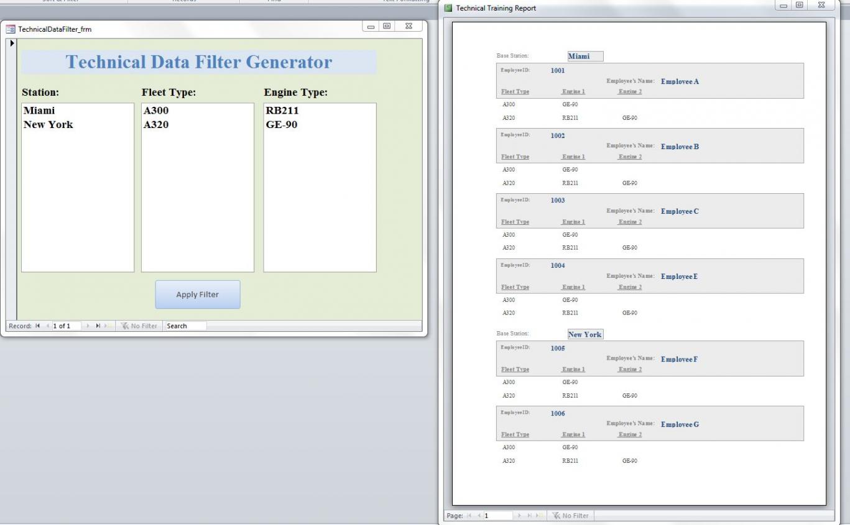850x525 pixels.
Task: Click the form's current record number box
Action: [66, 326]
